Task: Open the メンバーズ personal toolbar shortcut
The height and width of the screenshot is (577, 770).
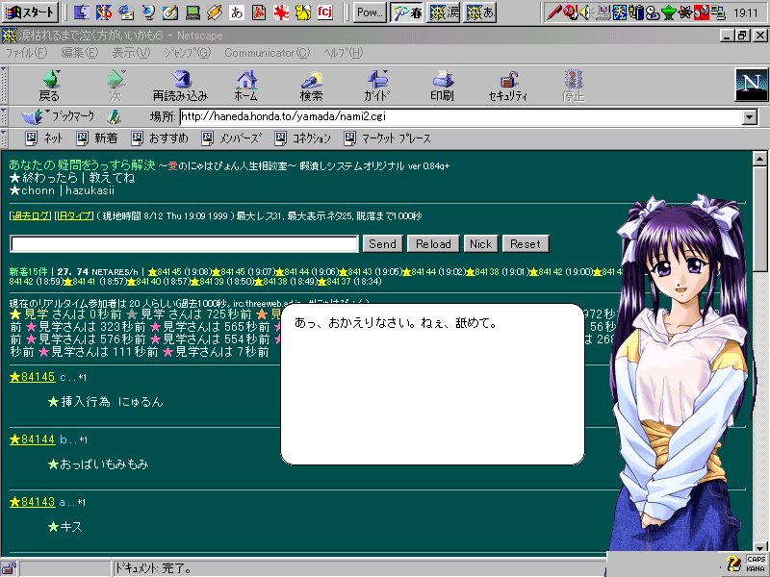Action: (x=232, y=138)
